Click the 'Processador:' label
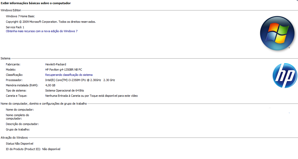The width and height of the screenshot is (298, 159). pos(14,80)
